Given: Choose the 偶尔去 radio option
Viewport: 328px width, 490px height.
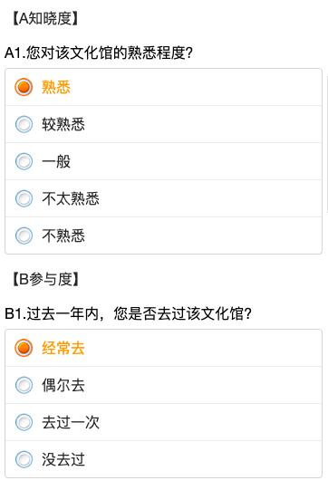Looking at the screenshot, I should (24, 385).
